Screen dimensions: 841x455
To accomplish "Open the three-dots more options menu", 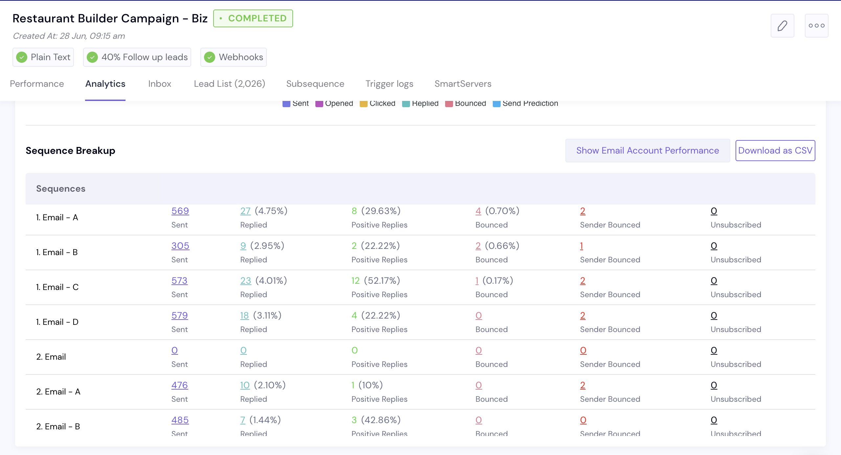I will tap(816, 26).
